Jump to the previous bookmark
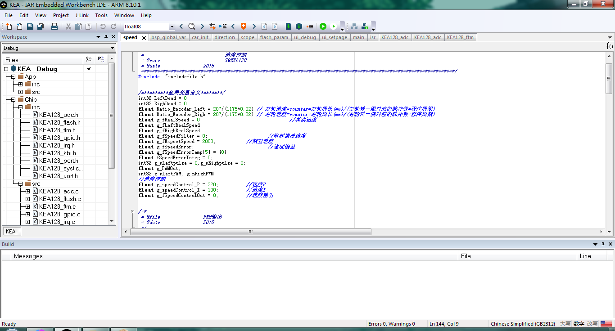615x331 pixels. pyautogui.click(x=233, y=27)
